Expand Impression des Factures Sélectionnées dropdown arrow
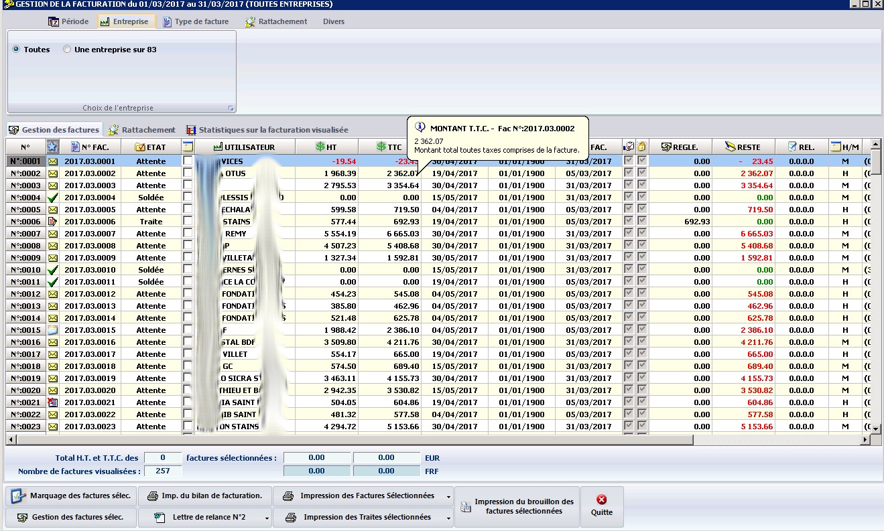Screen dimensions: 884x531 point(448,497)
